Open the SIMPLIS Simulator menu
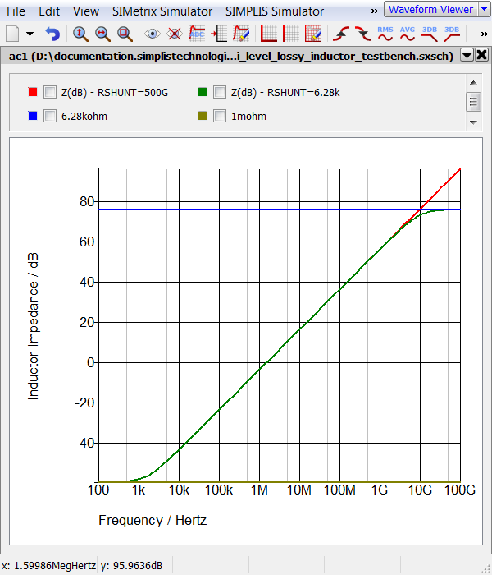 [x=275, y=11]
